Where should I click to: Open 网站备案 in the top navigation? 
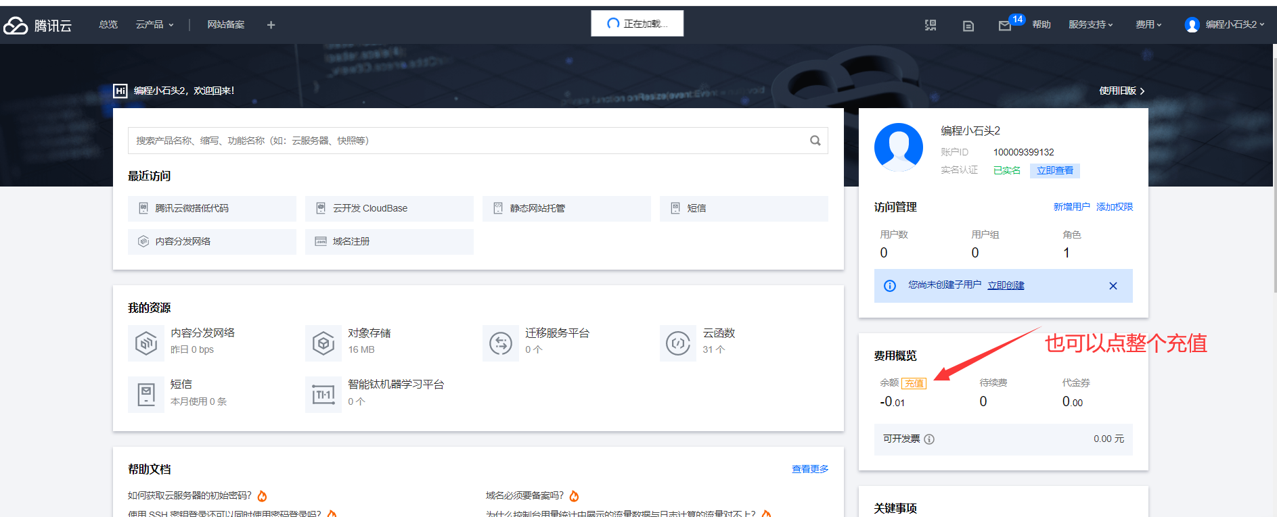tap(226, 24)
